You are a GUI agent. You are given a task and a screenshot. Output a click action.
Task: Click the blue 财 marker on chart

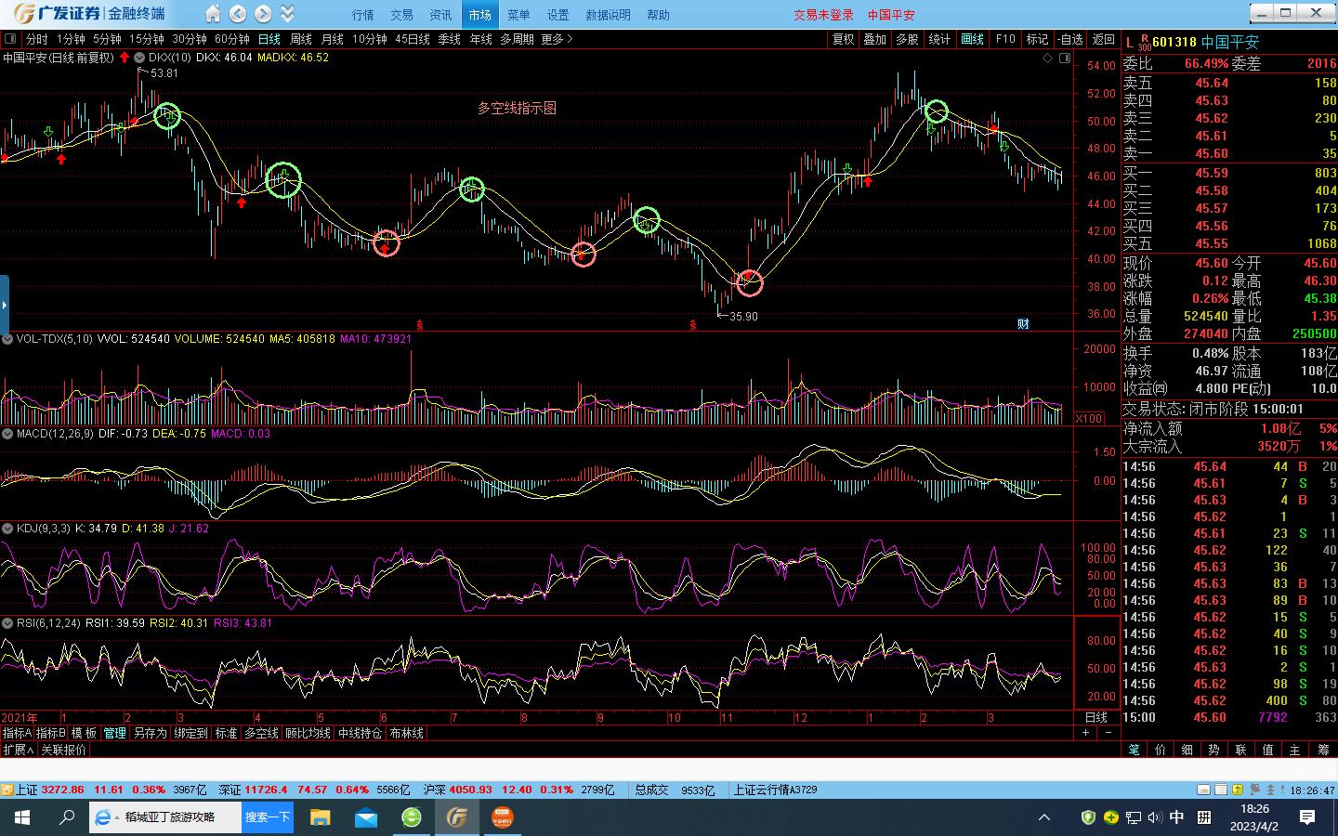click(1023, 323)
